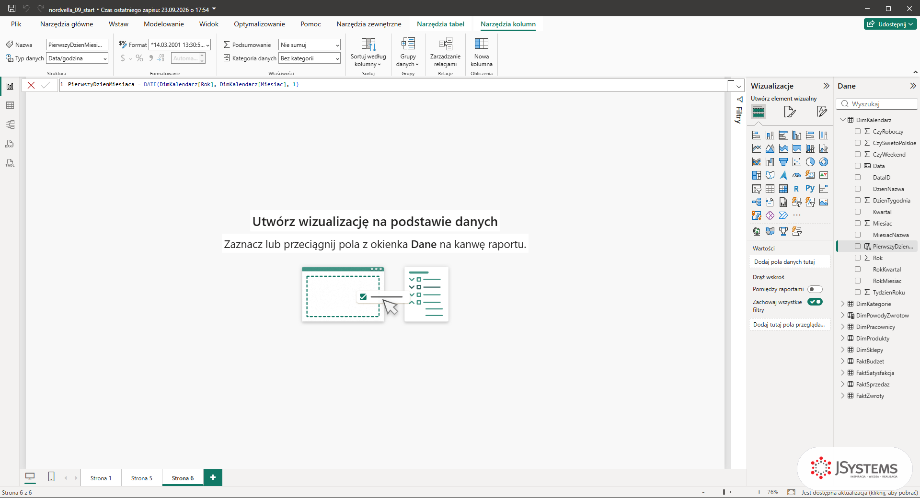Open Zarządzanie relacjami
This screenshot has width=920, height=498.
(445, 53)
